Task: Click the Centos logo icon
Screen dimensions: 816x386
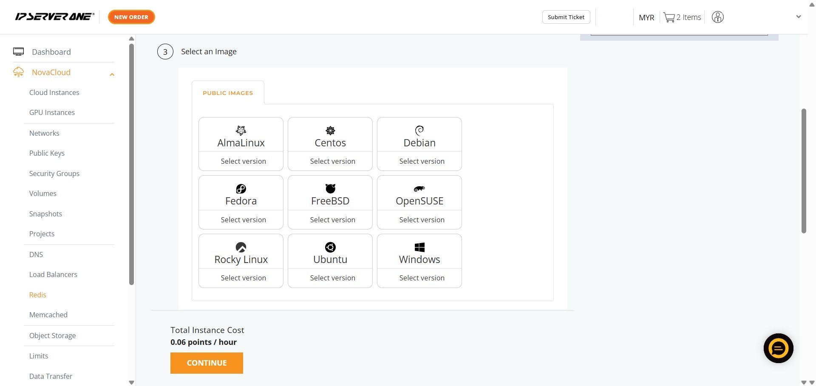Action: point(330,130)
